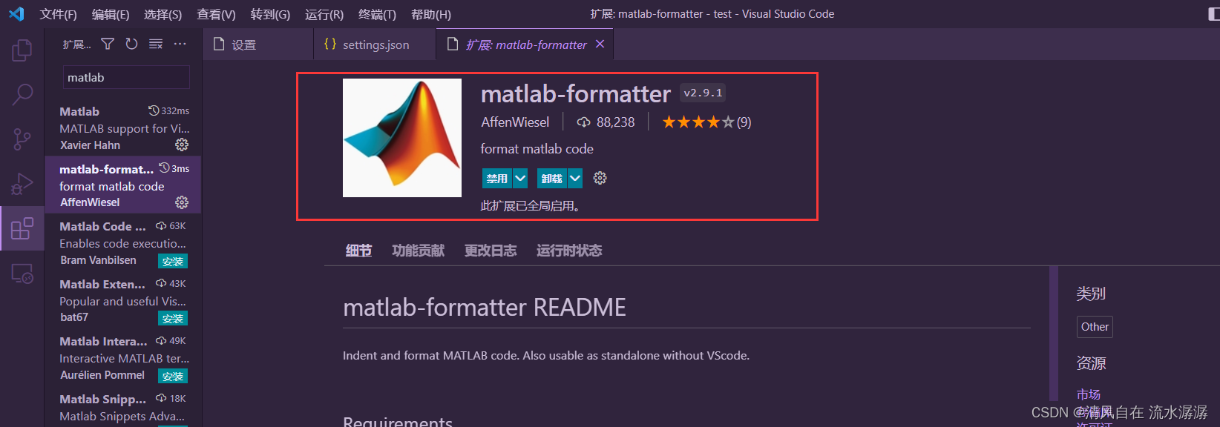Switch to the 运行时状态 tab
Screen dimensions: 1220x427
[x=569, y=251]
